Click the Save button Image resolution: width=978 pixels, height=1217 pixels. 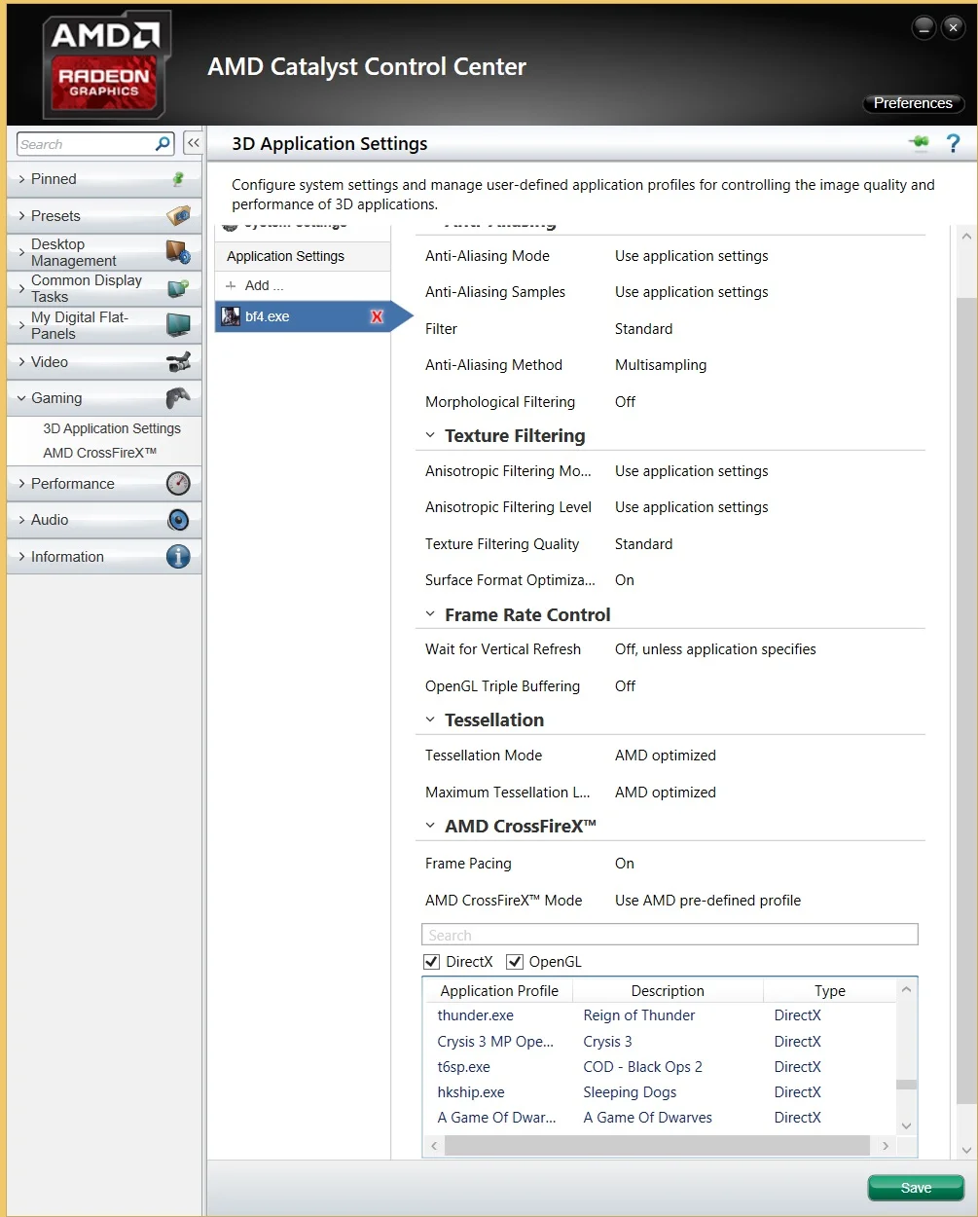click(x=916, y=1188)
